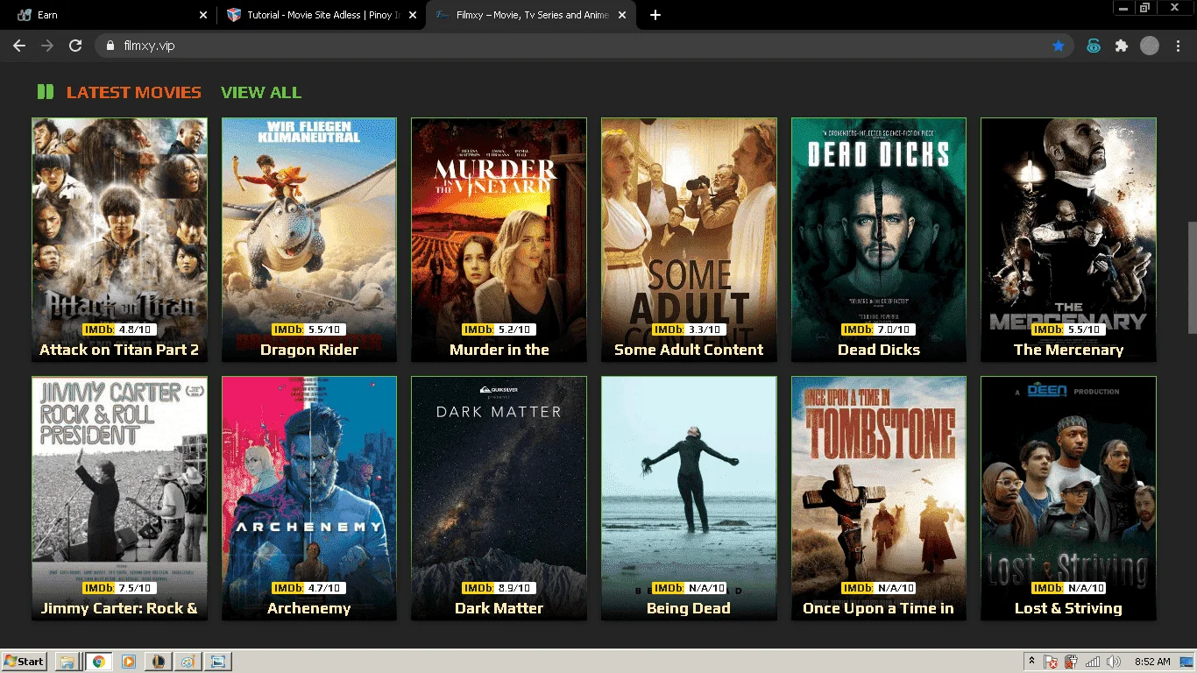The height and width of the screenshot is (673, 1197).
Task: Open the VIEW ALL movies link
Action: pos(261,92)
